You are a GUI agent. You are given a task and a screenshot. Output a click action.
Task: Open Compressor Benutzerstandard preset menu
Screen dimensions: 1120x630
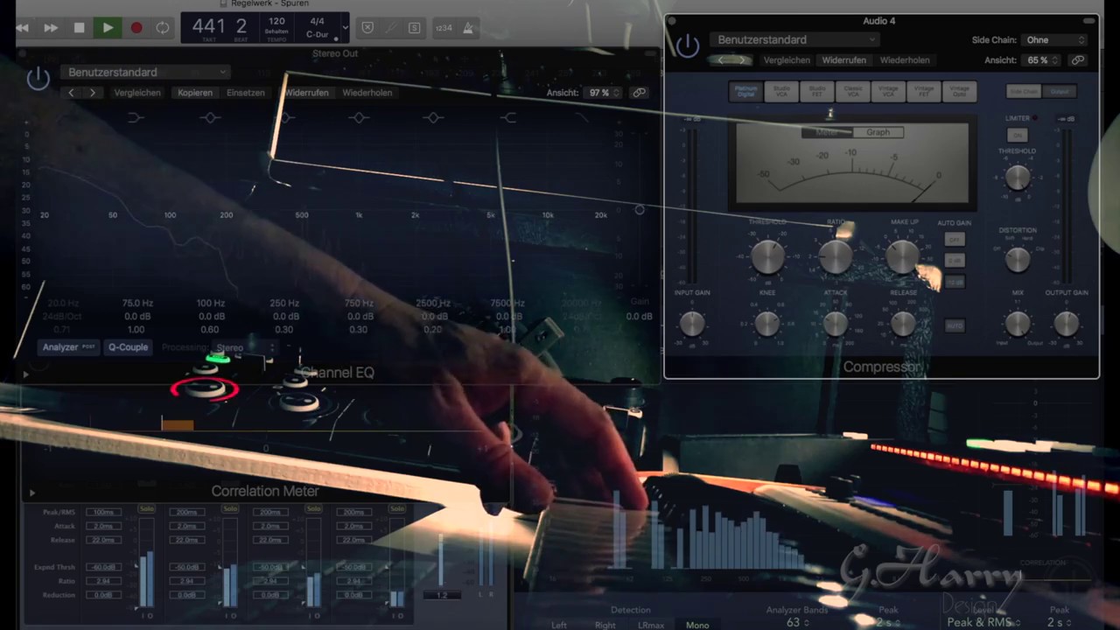[x=794, y=39]
